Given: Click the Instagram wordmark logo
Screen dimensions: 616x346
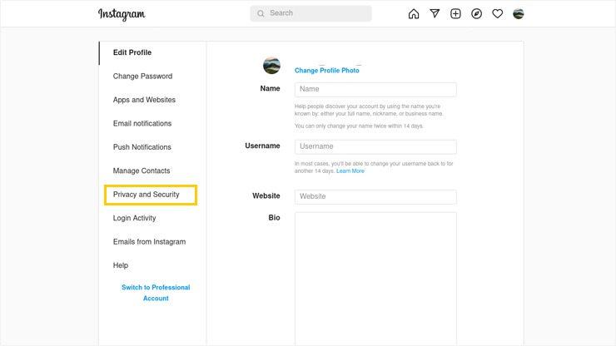Looking at the screenshot, I should (x=122, y=14).
